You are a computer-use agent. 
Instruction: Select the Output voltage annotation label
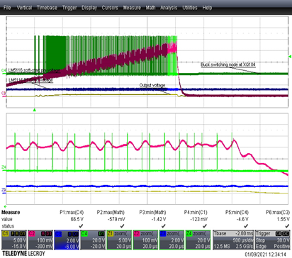click(152, 85)
